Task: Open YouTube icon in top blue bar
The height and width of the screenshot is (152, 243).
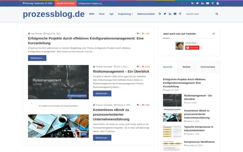Action: tap(207, 3)
